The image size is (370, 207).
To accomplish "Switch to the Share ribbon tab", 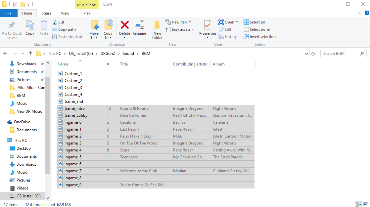I will (46, 13).
